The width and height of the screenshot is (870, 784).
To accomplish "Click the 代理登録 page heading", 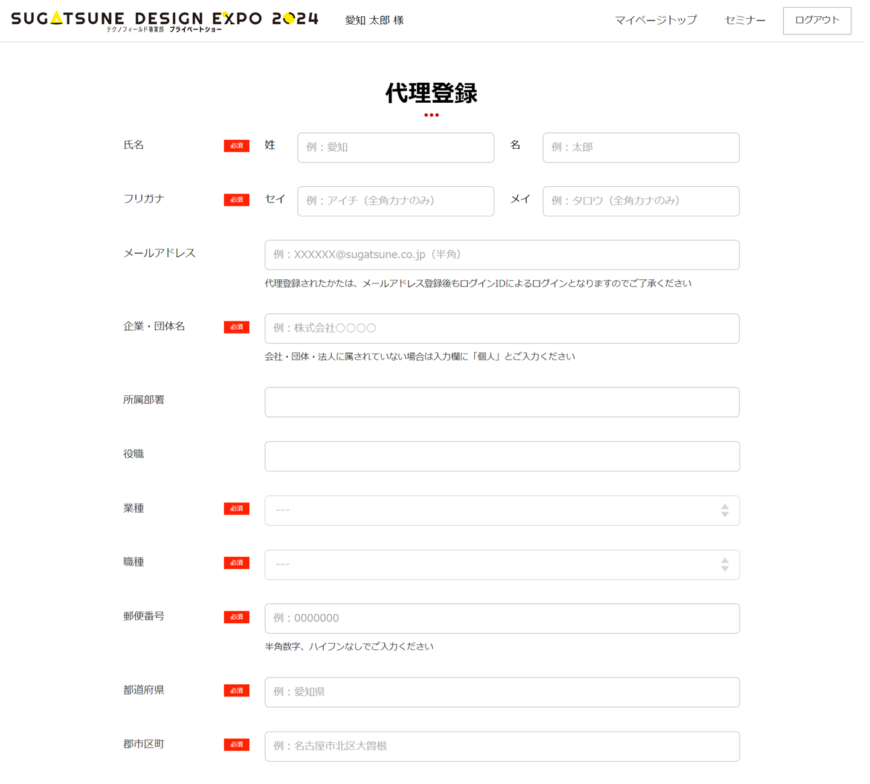I will (431, 93).
